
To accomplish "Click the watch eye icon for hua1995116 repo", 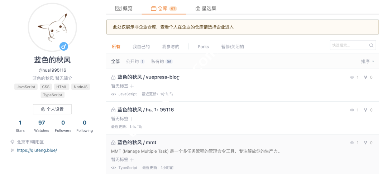I will pyautogui.click(x=352, y=110).
